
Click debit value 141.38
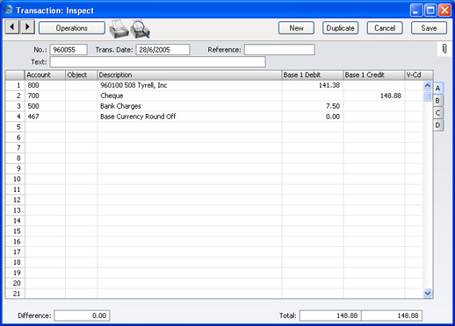(329, 85)
